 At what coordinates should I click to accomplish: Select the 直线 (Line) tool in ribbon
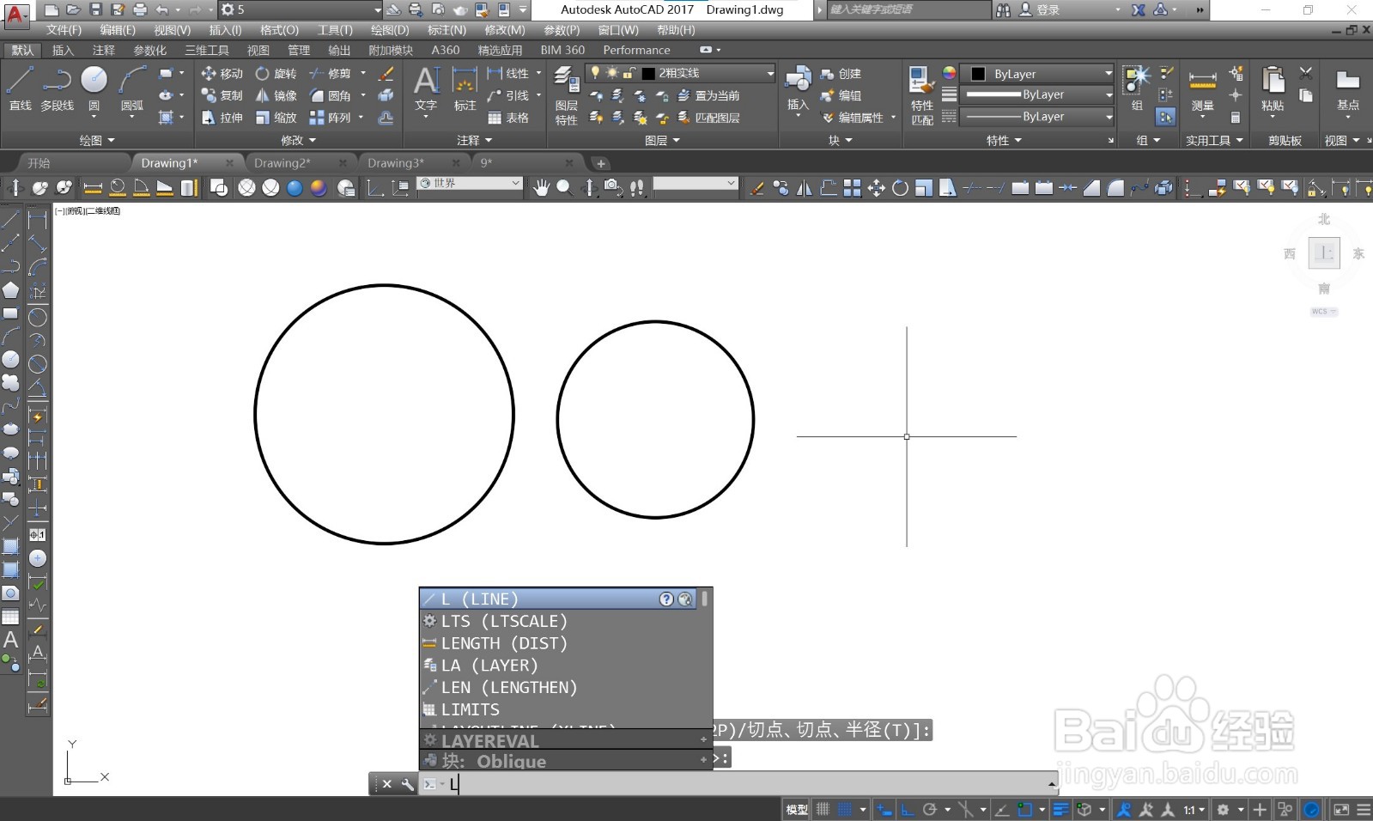20,88
